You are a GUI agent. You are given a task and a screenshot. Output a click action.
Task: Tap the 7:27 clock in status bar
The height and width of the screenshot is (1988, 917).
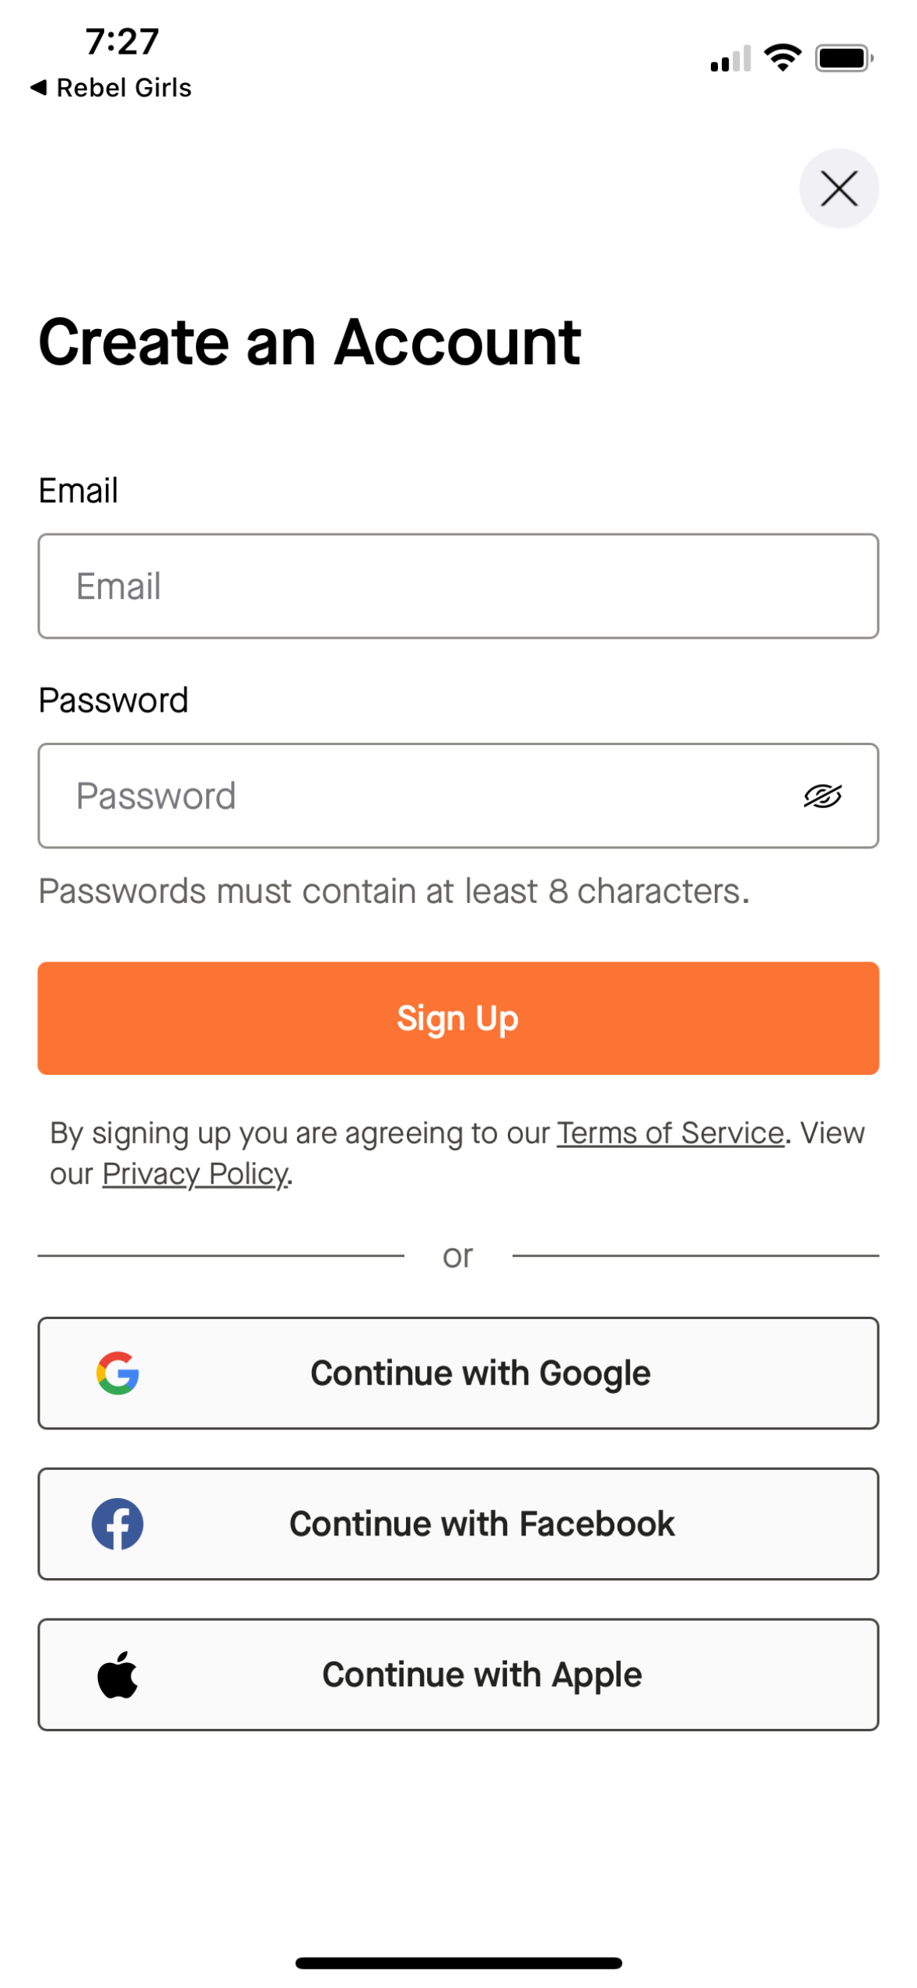click(x=122, y=41)
